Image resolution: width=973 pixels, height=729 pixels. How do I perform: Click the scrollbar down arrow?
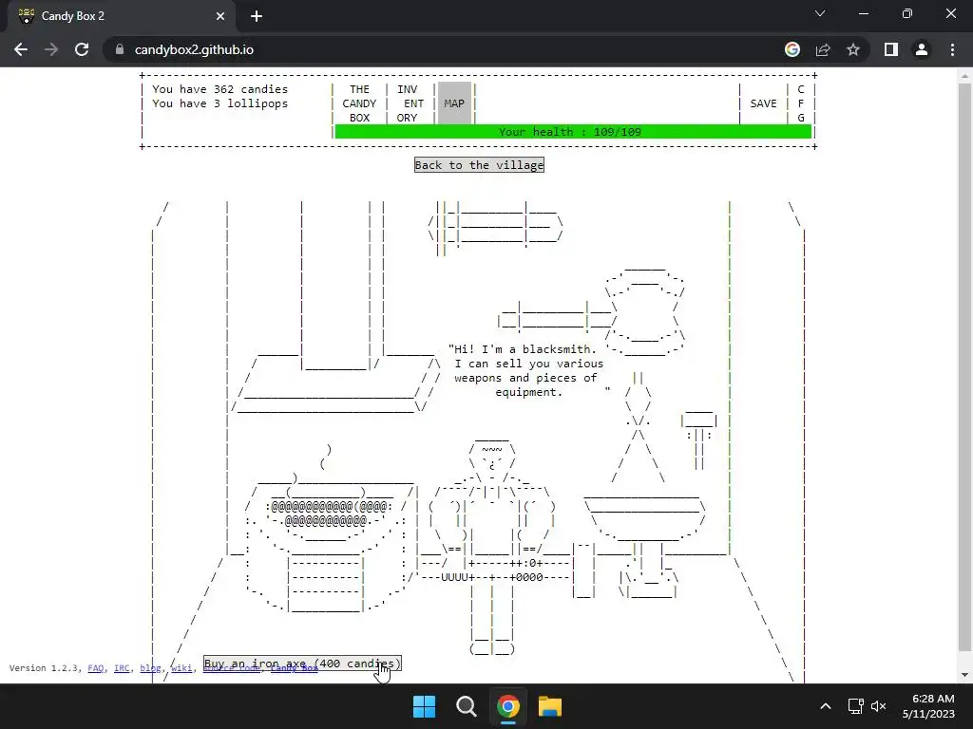click(x=964, y=675)
